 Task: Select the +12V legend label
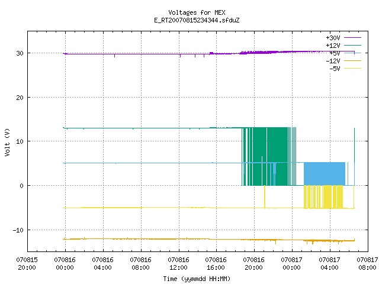333,46
